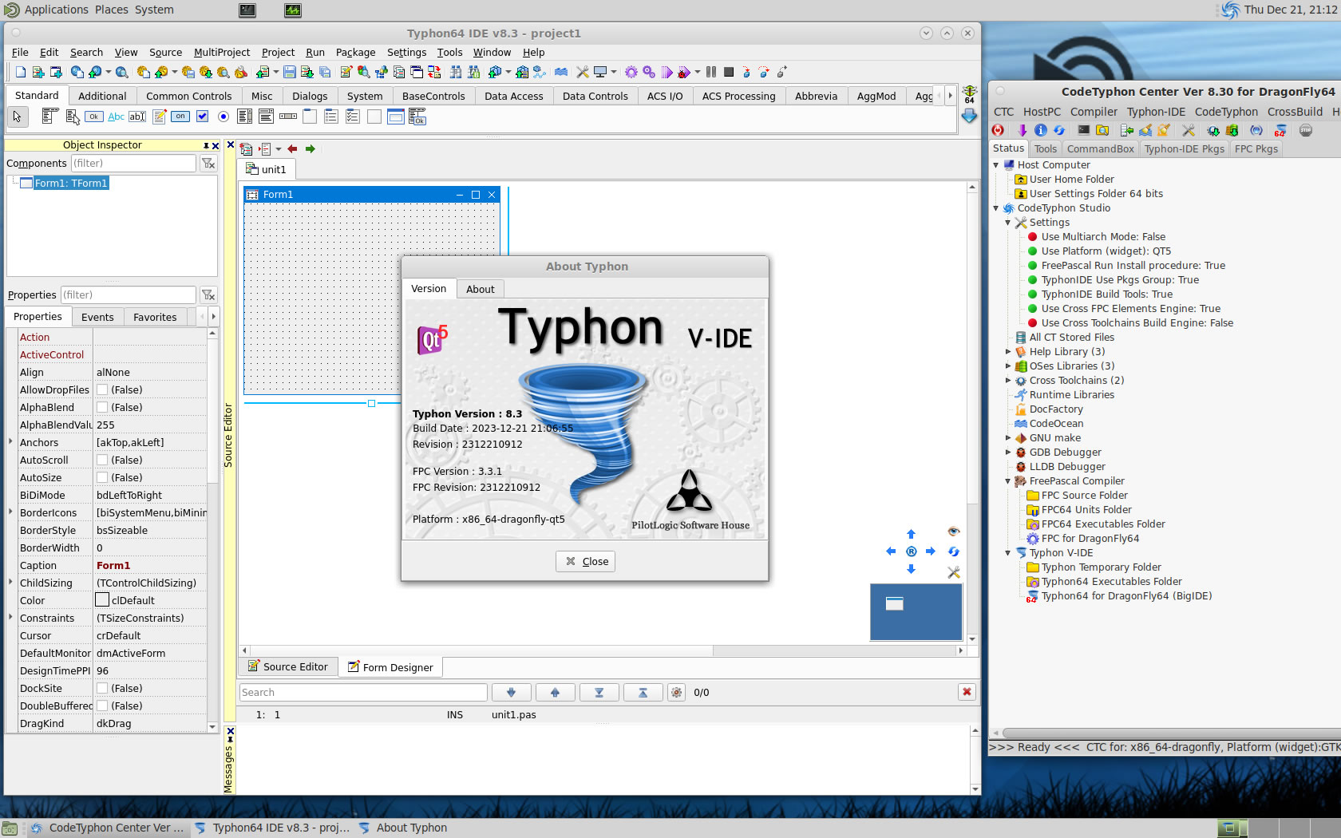
Task: Select the TButton 'Ok' component in the palette
Action: click(x=94, y=117)
